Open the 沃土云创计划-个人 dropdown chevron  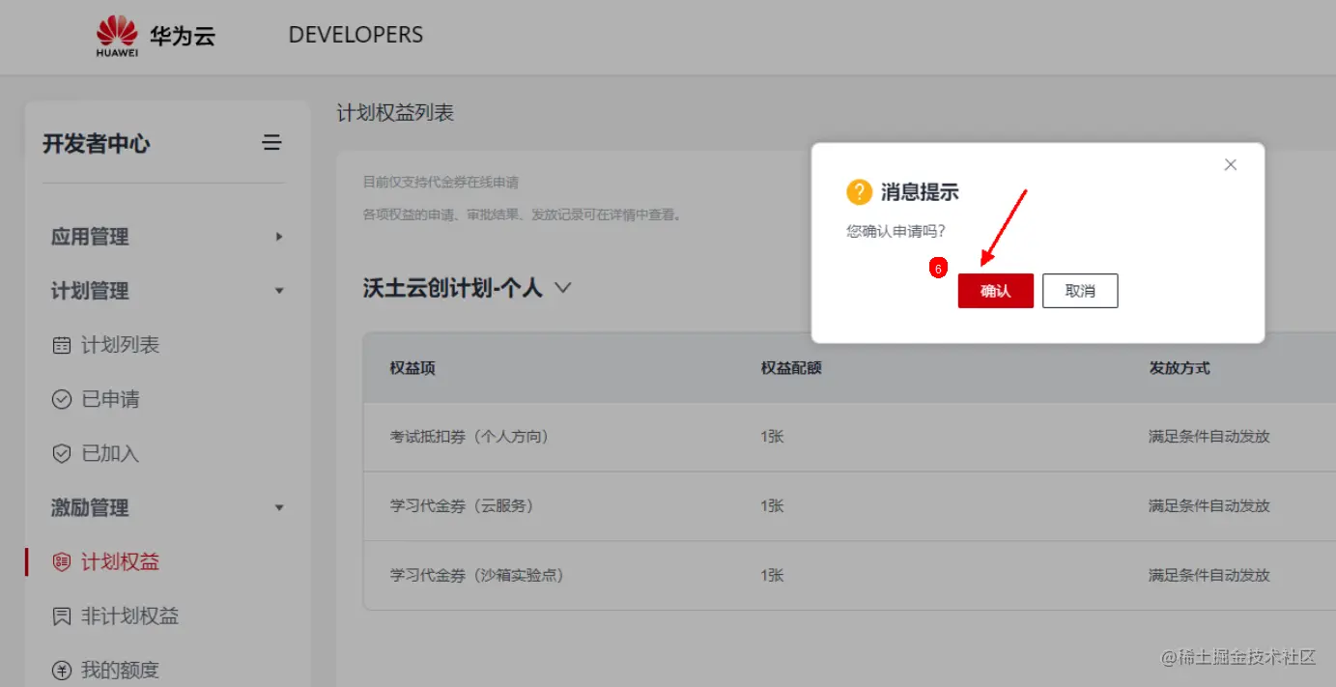[x=563, y=287]
